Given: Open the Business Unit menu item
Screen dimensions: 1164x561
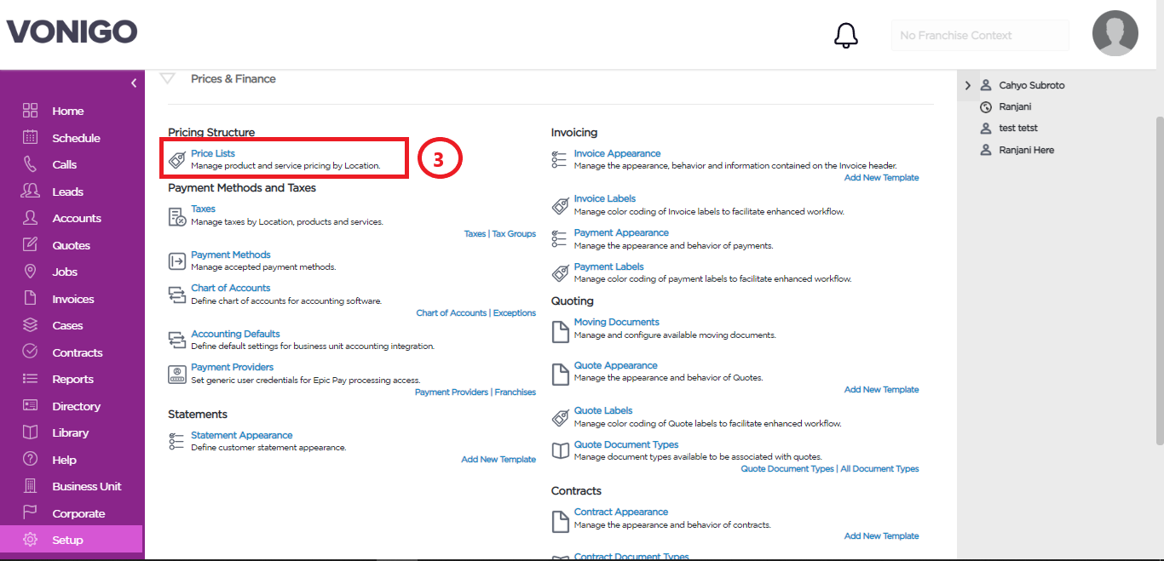Looking at the screenshot, I should click(x=87, y=486).
